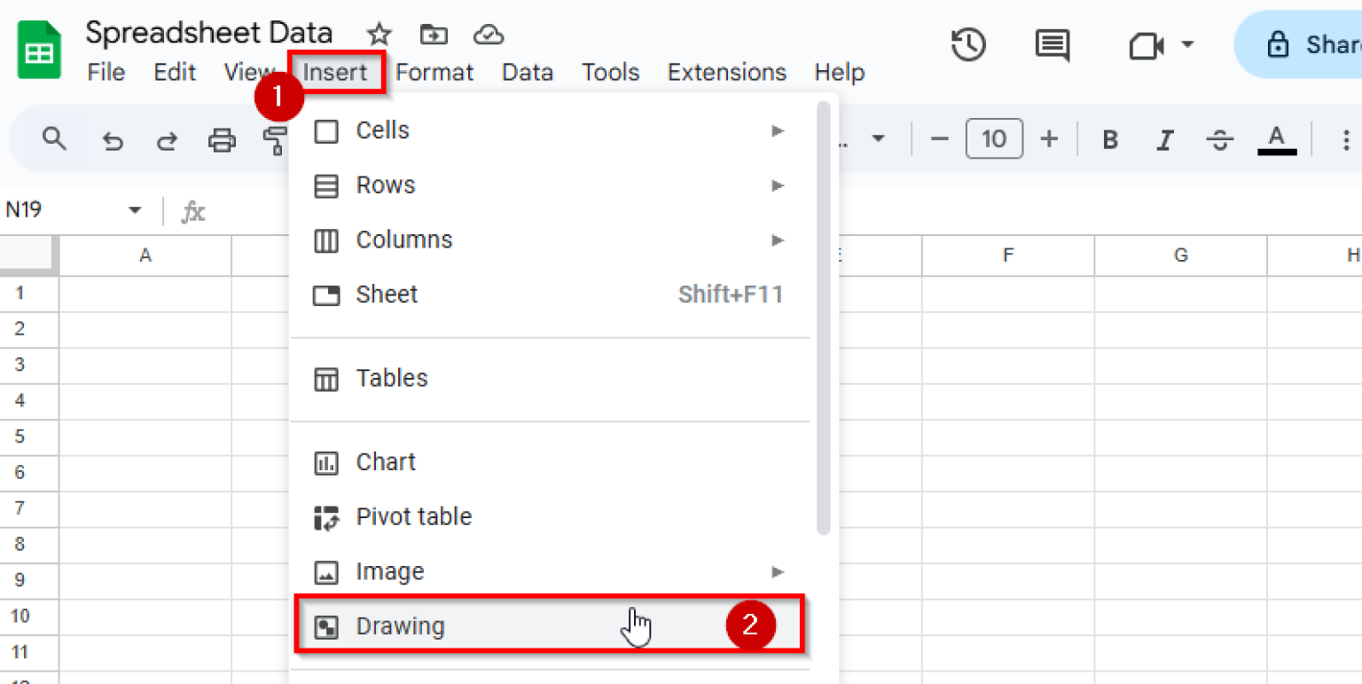Open the Extensions menu
Viewport: 1362px width, 684px height.
[726, 72]
